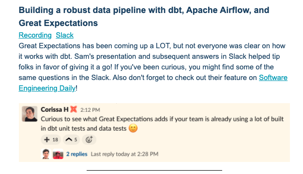
Task: Open the Recording link
Action: click(x=35, y=35)
